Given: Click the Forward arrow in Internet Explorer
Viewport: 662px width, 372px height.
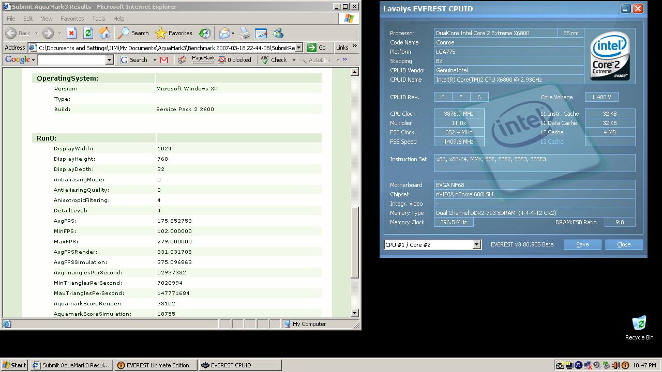Looking at the screenshot, I should [x=48, y=33].
